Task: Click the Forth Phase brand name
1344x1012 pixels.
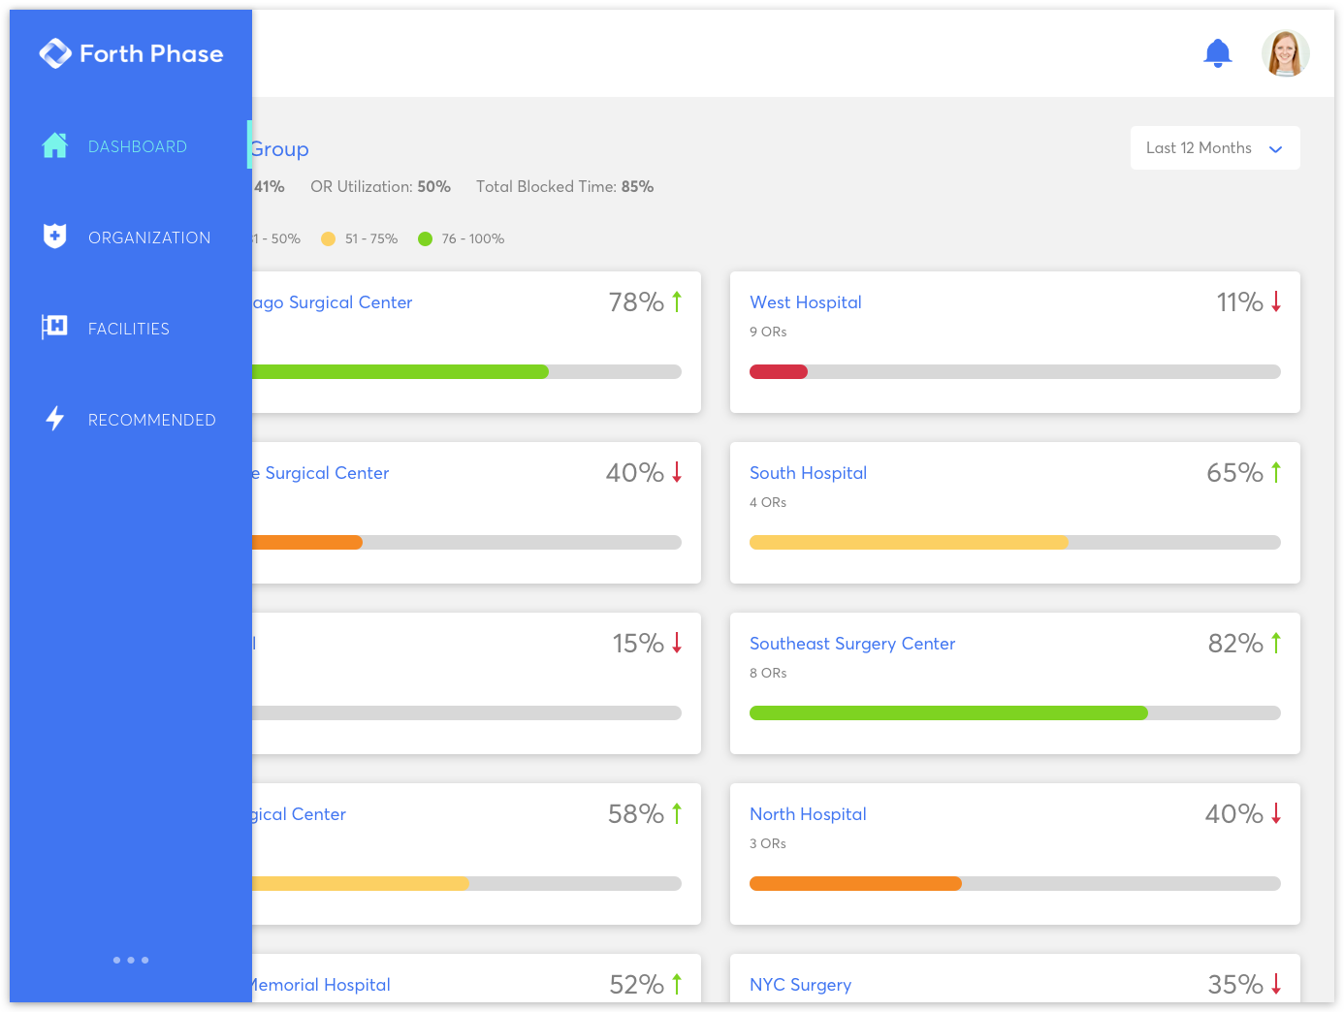Action: click(x=151, y=54)
